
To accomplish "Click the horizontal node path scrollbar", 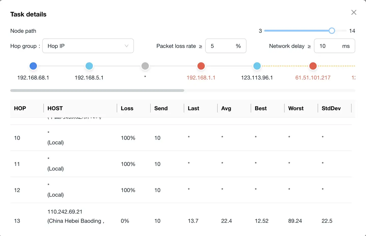I will [97, 90].
